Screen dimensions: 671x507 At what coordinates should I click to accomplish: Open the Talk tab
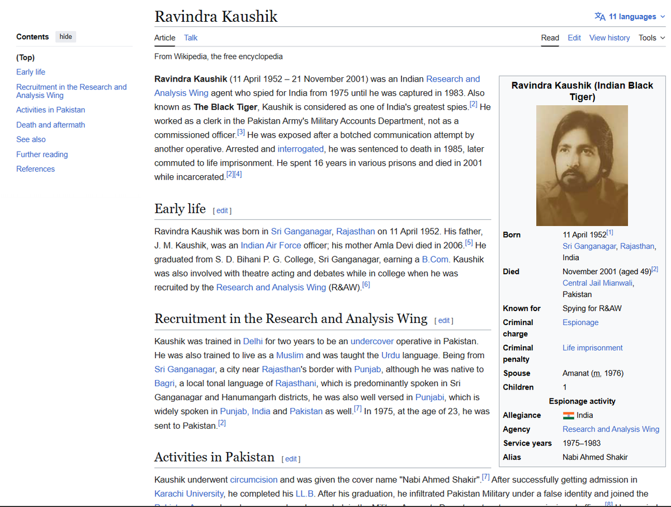pos(191,38)
